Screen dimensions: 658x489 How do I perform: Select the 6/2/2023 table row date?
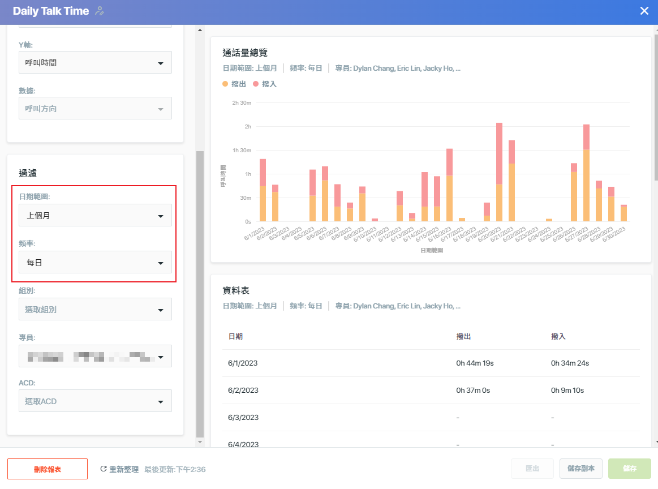(243, 391)
